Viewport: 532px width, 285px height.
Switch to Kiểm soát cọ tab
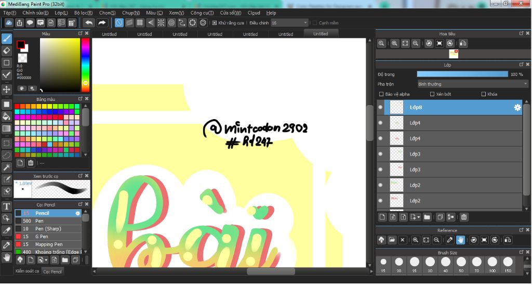pyautogui.click(x=27, y=271)
